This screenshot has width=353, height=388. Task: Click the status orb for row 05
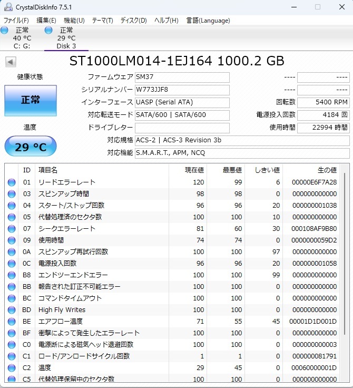12,217
